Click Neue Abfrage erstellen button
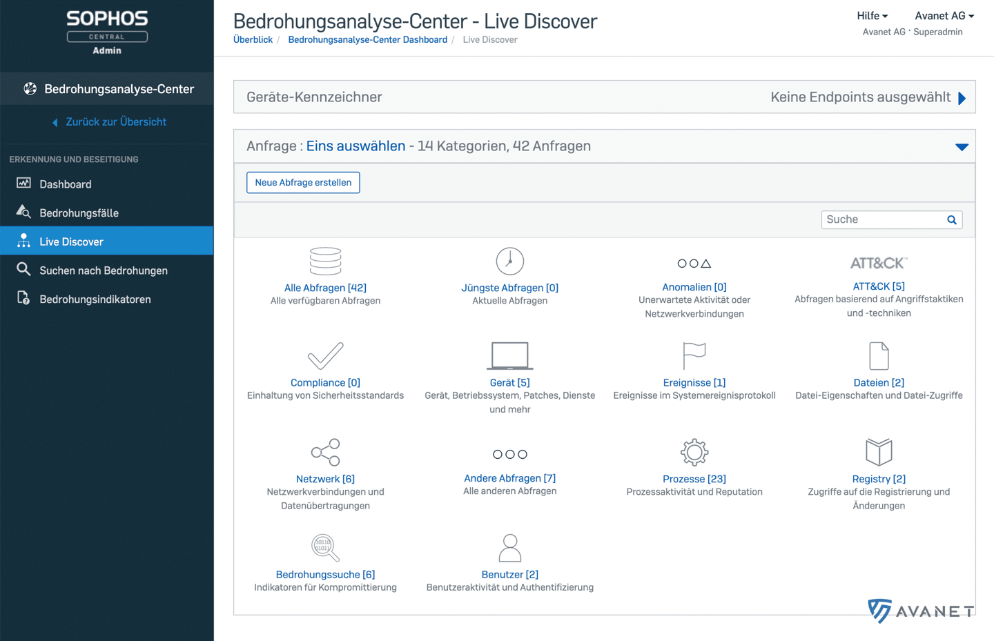The image size is (994, 641). [303, 183]
